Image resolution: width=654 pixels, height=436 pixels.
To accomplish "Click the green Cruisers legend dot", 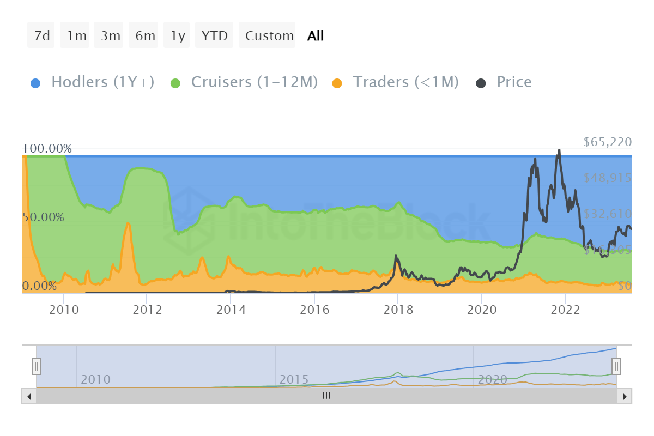I will 175,83.
